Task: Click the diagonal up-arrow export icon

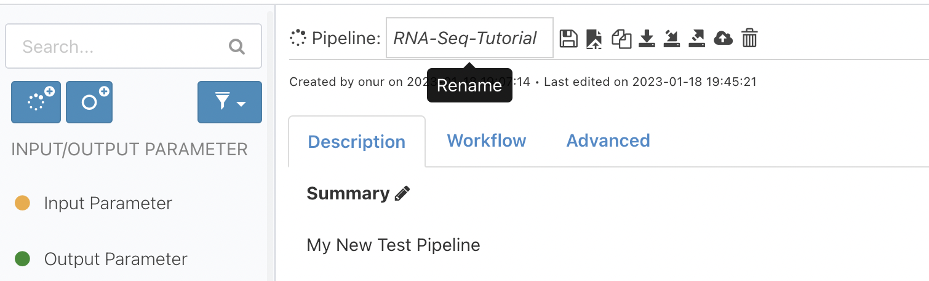Action: pos(696,39)
